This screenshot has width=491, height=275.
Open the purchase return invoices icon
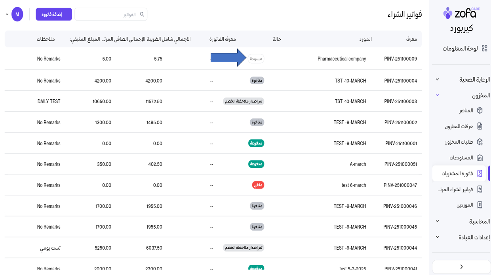click(x=480, y=189)
